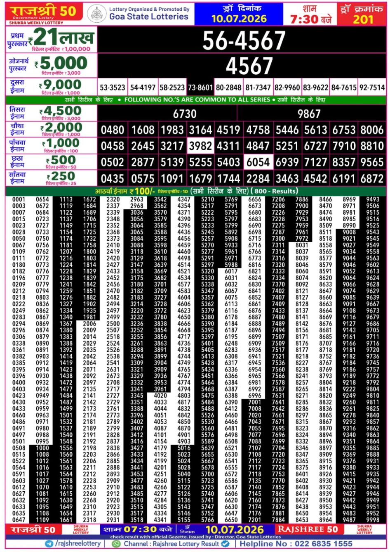Select third prize number 6730

(x=185, y=114)
